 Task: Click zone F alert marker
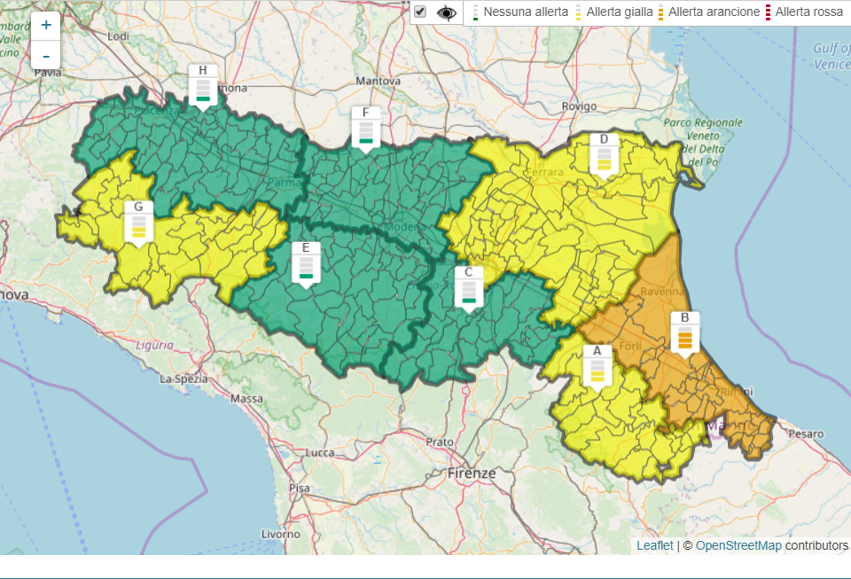365,128
